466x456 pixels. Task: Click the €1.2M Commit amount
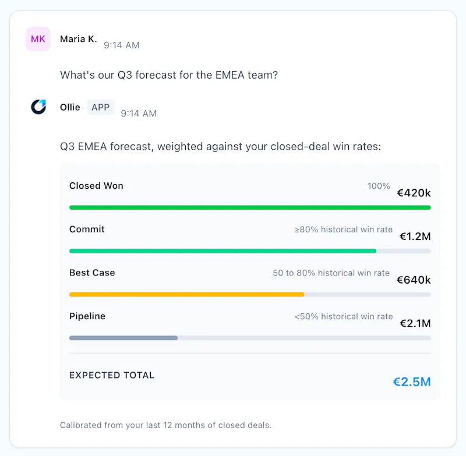pyautogui.click(x=415, y=236)
